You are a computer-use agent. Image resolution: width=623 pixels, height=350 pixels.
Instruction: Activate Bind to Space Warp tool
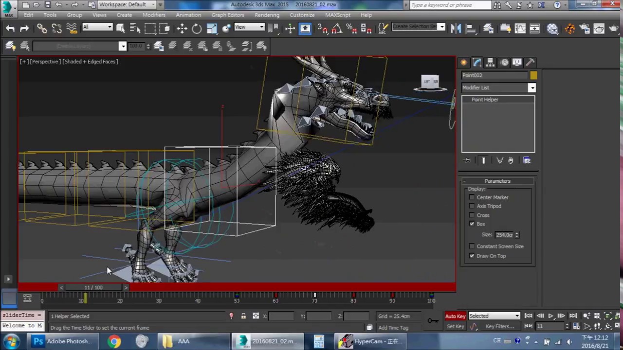pos(72,29)
